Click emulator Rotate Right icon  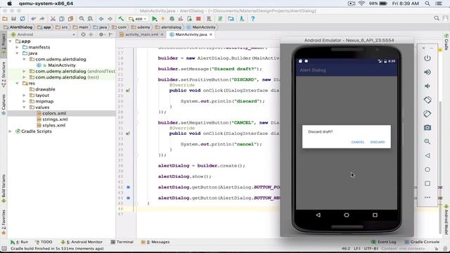click(x=427, y=114)
